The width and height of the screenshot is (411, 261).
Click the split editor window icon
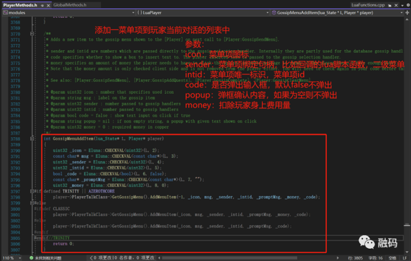(x=406, y=12)
